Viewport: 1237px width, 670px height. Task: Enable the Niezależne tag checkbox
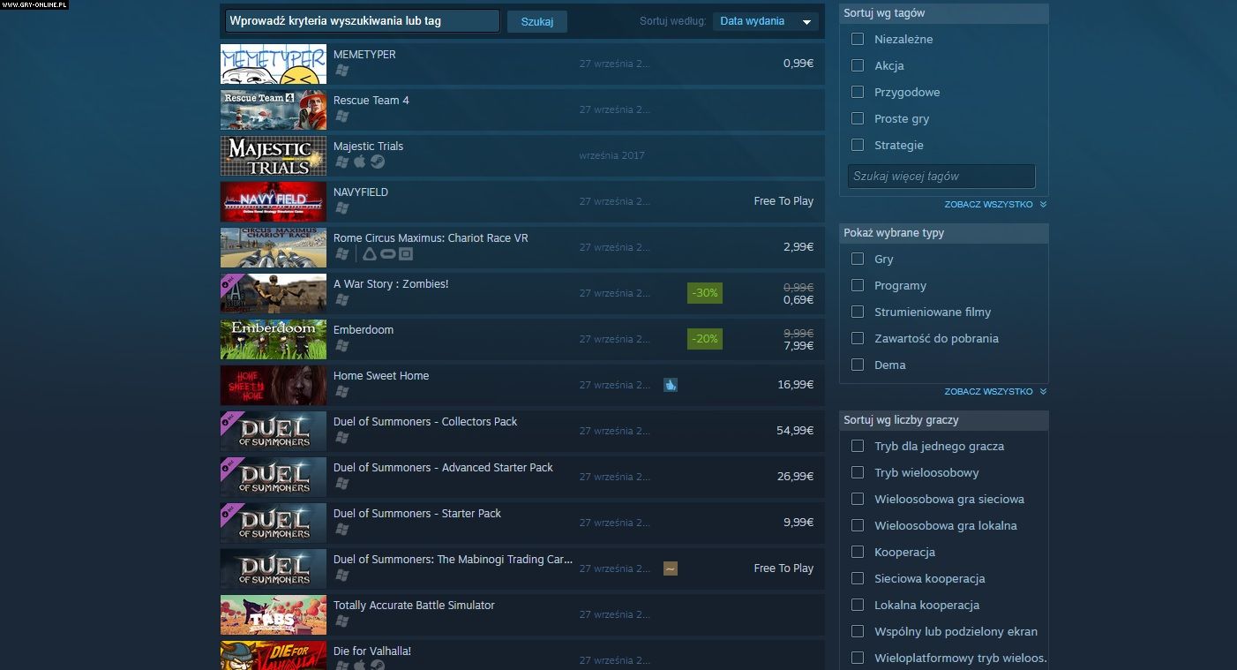point(858,39)
